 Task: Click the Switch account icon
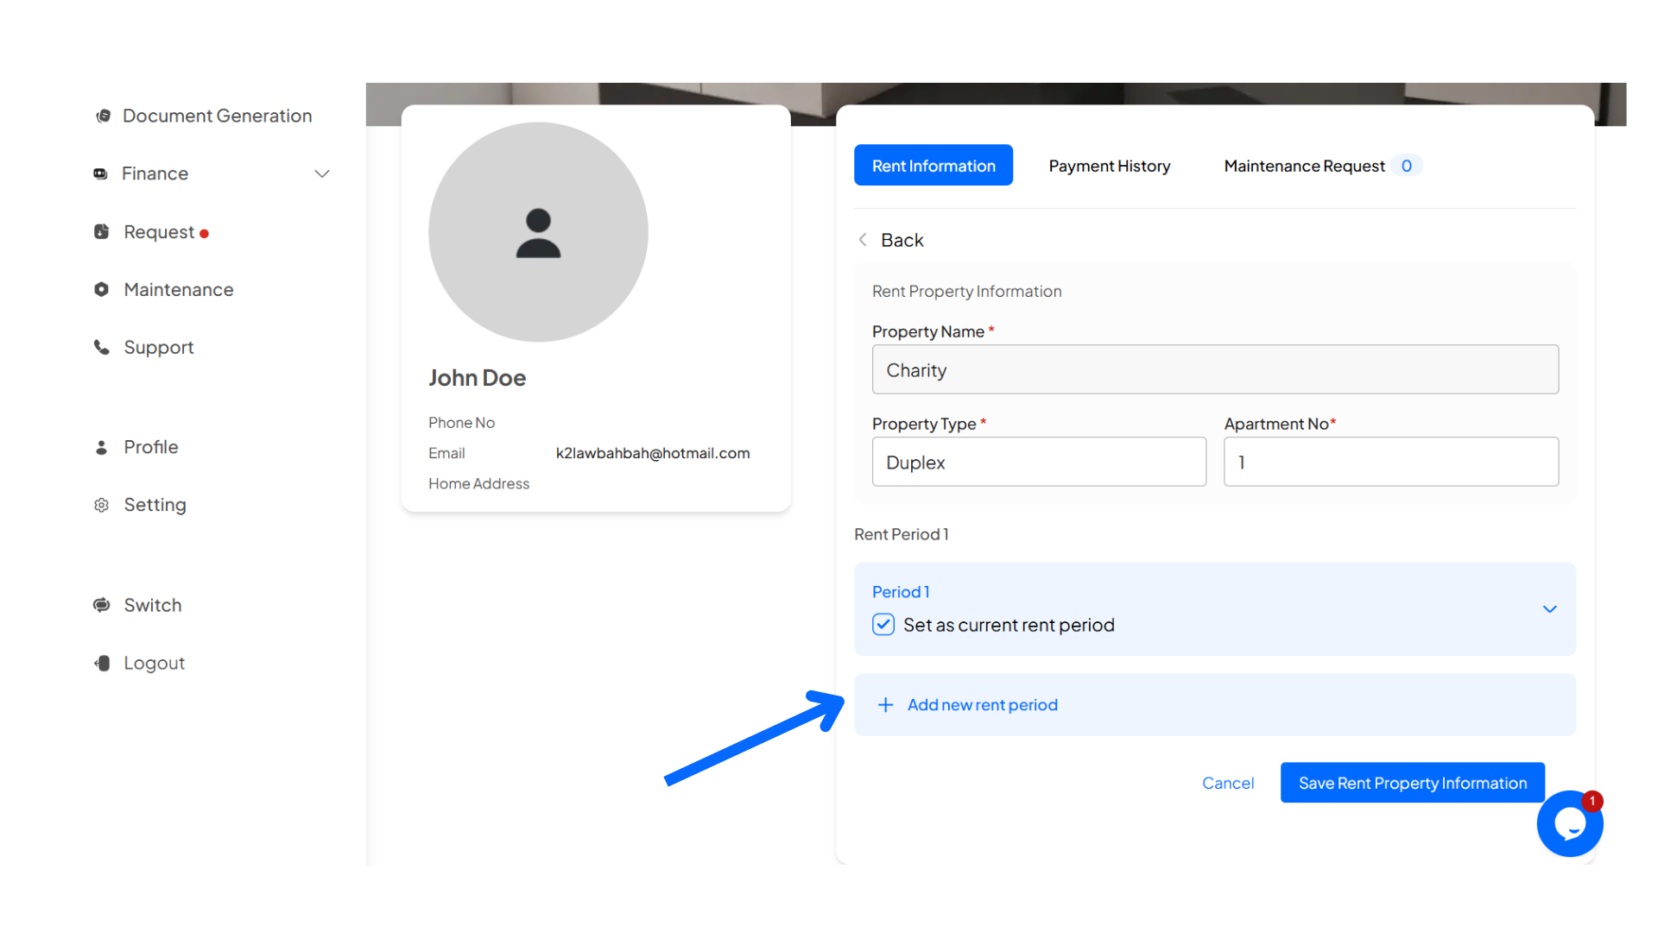click(102, 605)
